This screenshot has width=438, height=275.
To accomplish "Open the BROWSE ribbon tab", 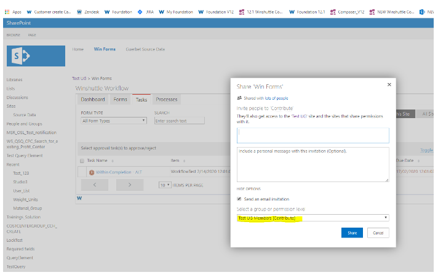I will 14,35.
